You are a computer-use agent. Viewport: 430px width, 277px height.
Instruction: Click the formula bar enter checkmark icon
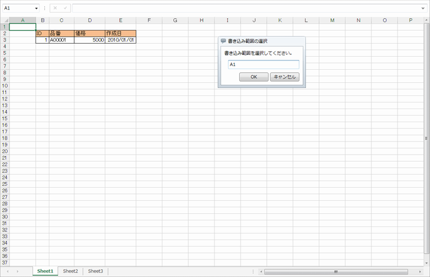pyautogui.click(x=65, y=8)
